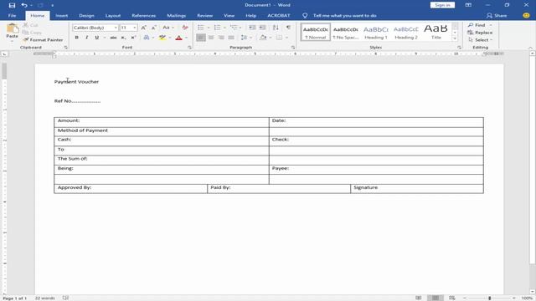536x301 pixels.
Task: Collapse the ribbon with the chevron
Action: pos(530,48)
